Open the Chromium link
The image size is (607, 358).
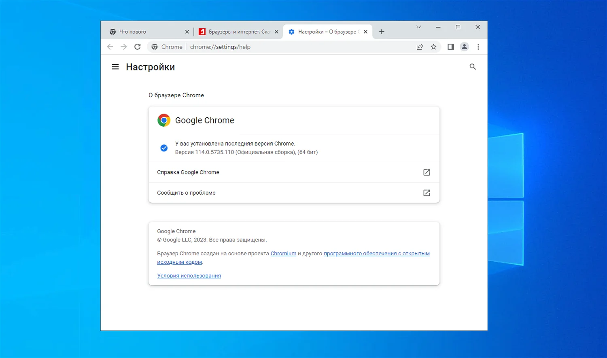[282, 253]
